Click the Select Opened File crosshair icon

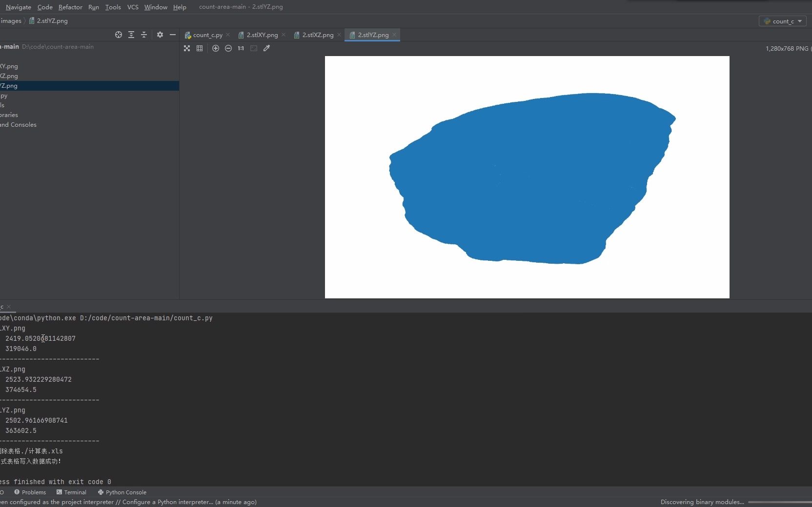tap(118, 35)
